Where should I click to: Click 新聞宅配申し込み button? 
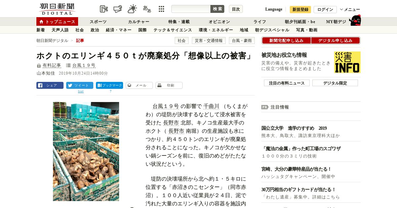(287, 40)
